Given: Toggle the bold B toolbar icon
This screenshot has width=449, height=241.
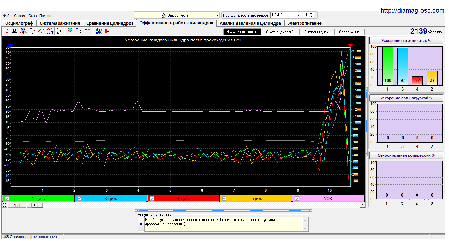Looking at the screenshot, I should [14, 31].
